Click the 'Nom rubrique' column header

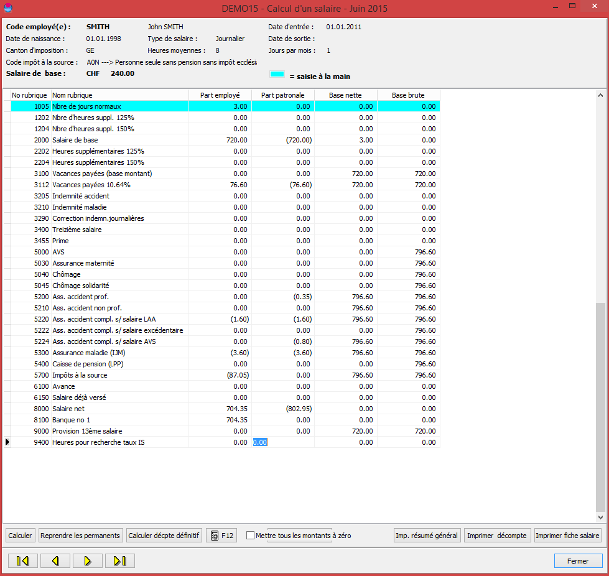click(119, 95)
